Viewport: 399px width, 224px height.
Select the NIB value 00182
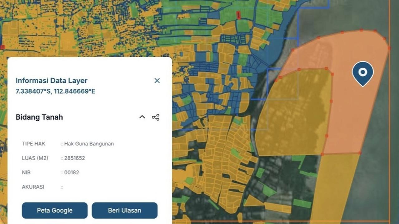71,172
